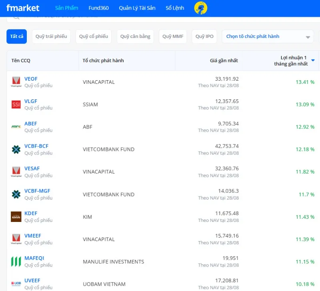Click the Giá gần nhất column header
320x291 pixels.
[224, 61]
